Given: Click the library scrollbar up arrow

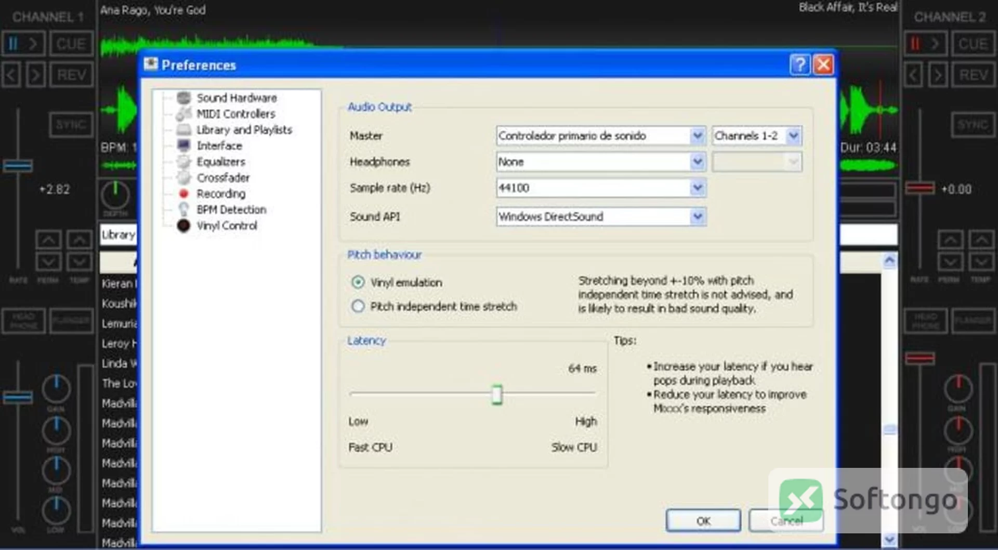Looking at the screenshot, I should point(889,260).
